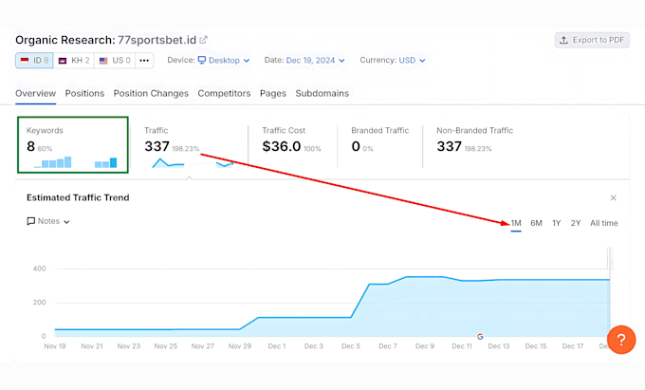Open the Position Changes tab
This screenshot has width=645, height=390.
point(151,93)
